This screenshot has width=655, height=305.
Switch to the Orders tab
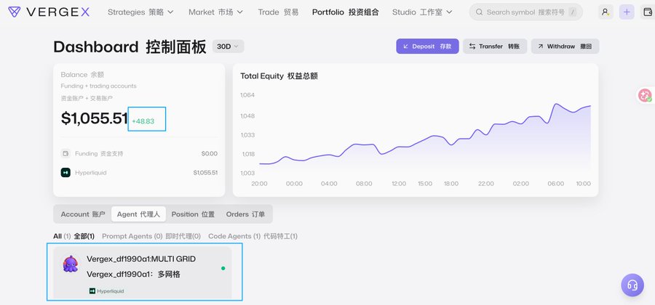(245, 214)
